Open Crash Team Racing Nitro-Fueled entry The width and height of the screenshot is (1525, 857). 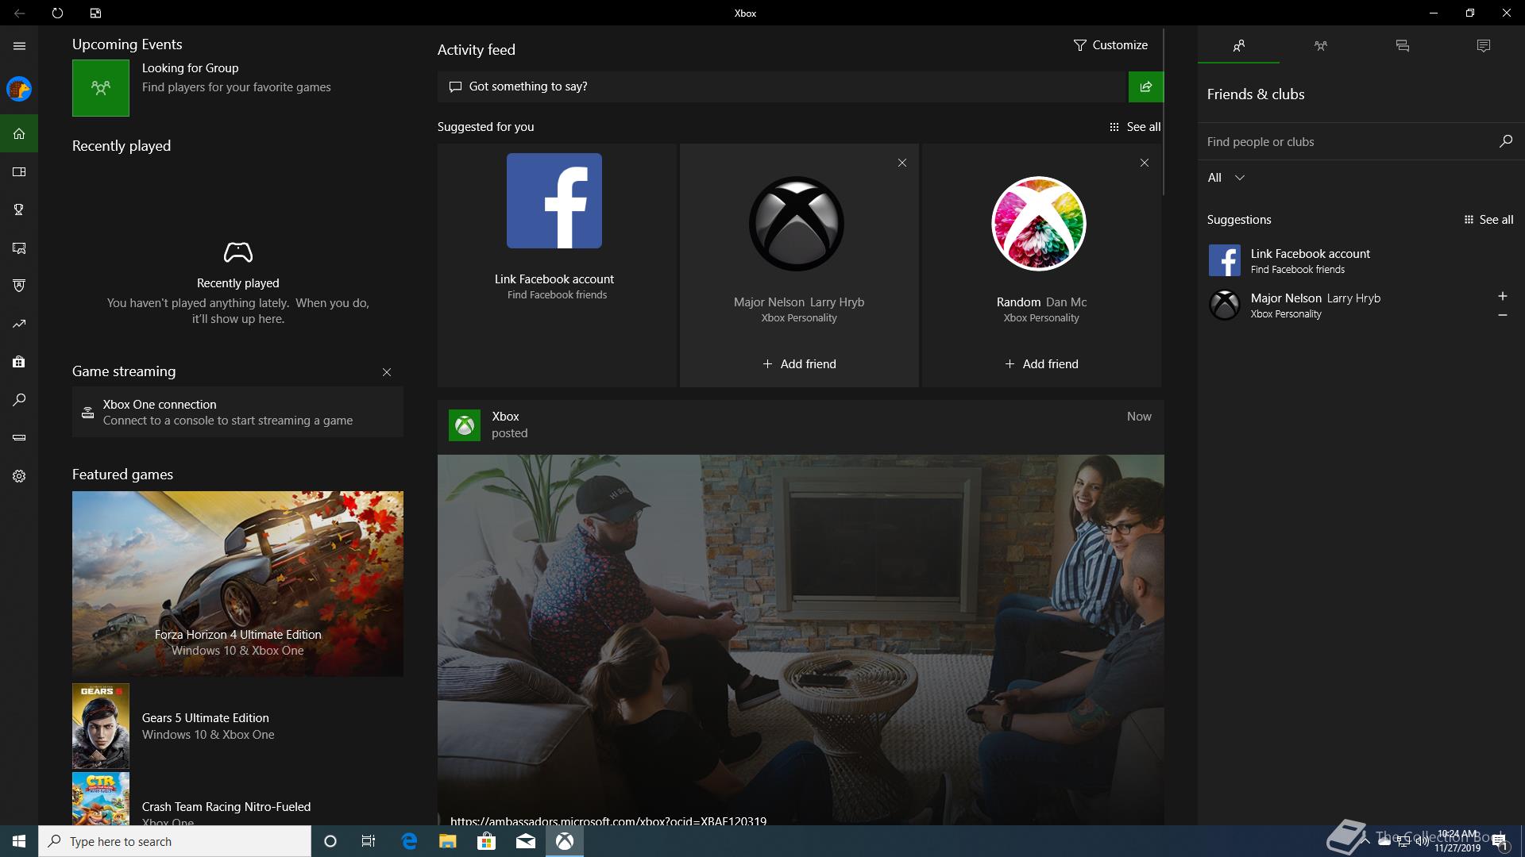click(237, 800)
